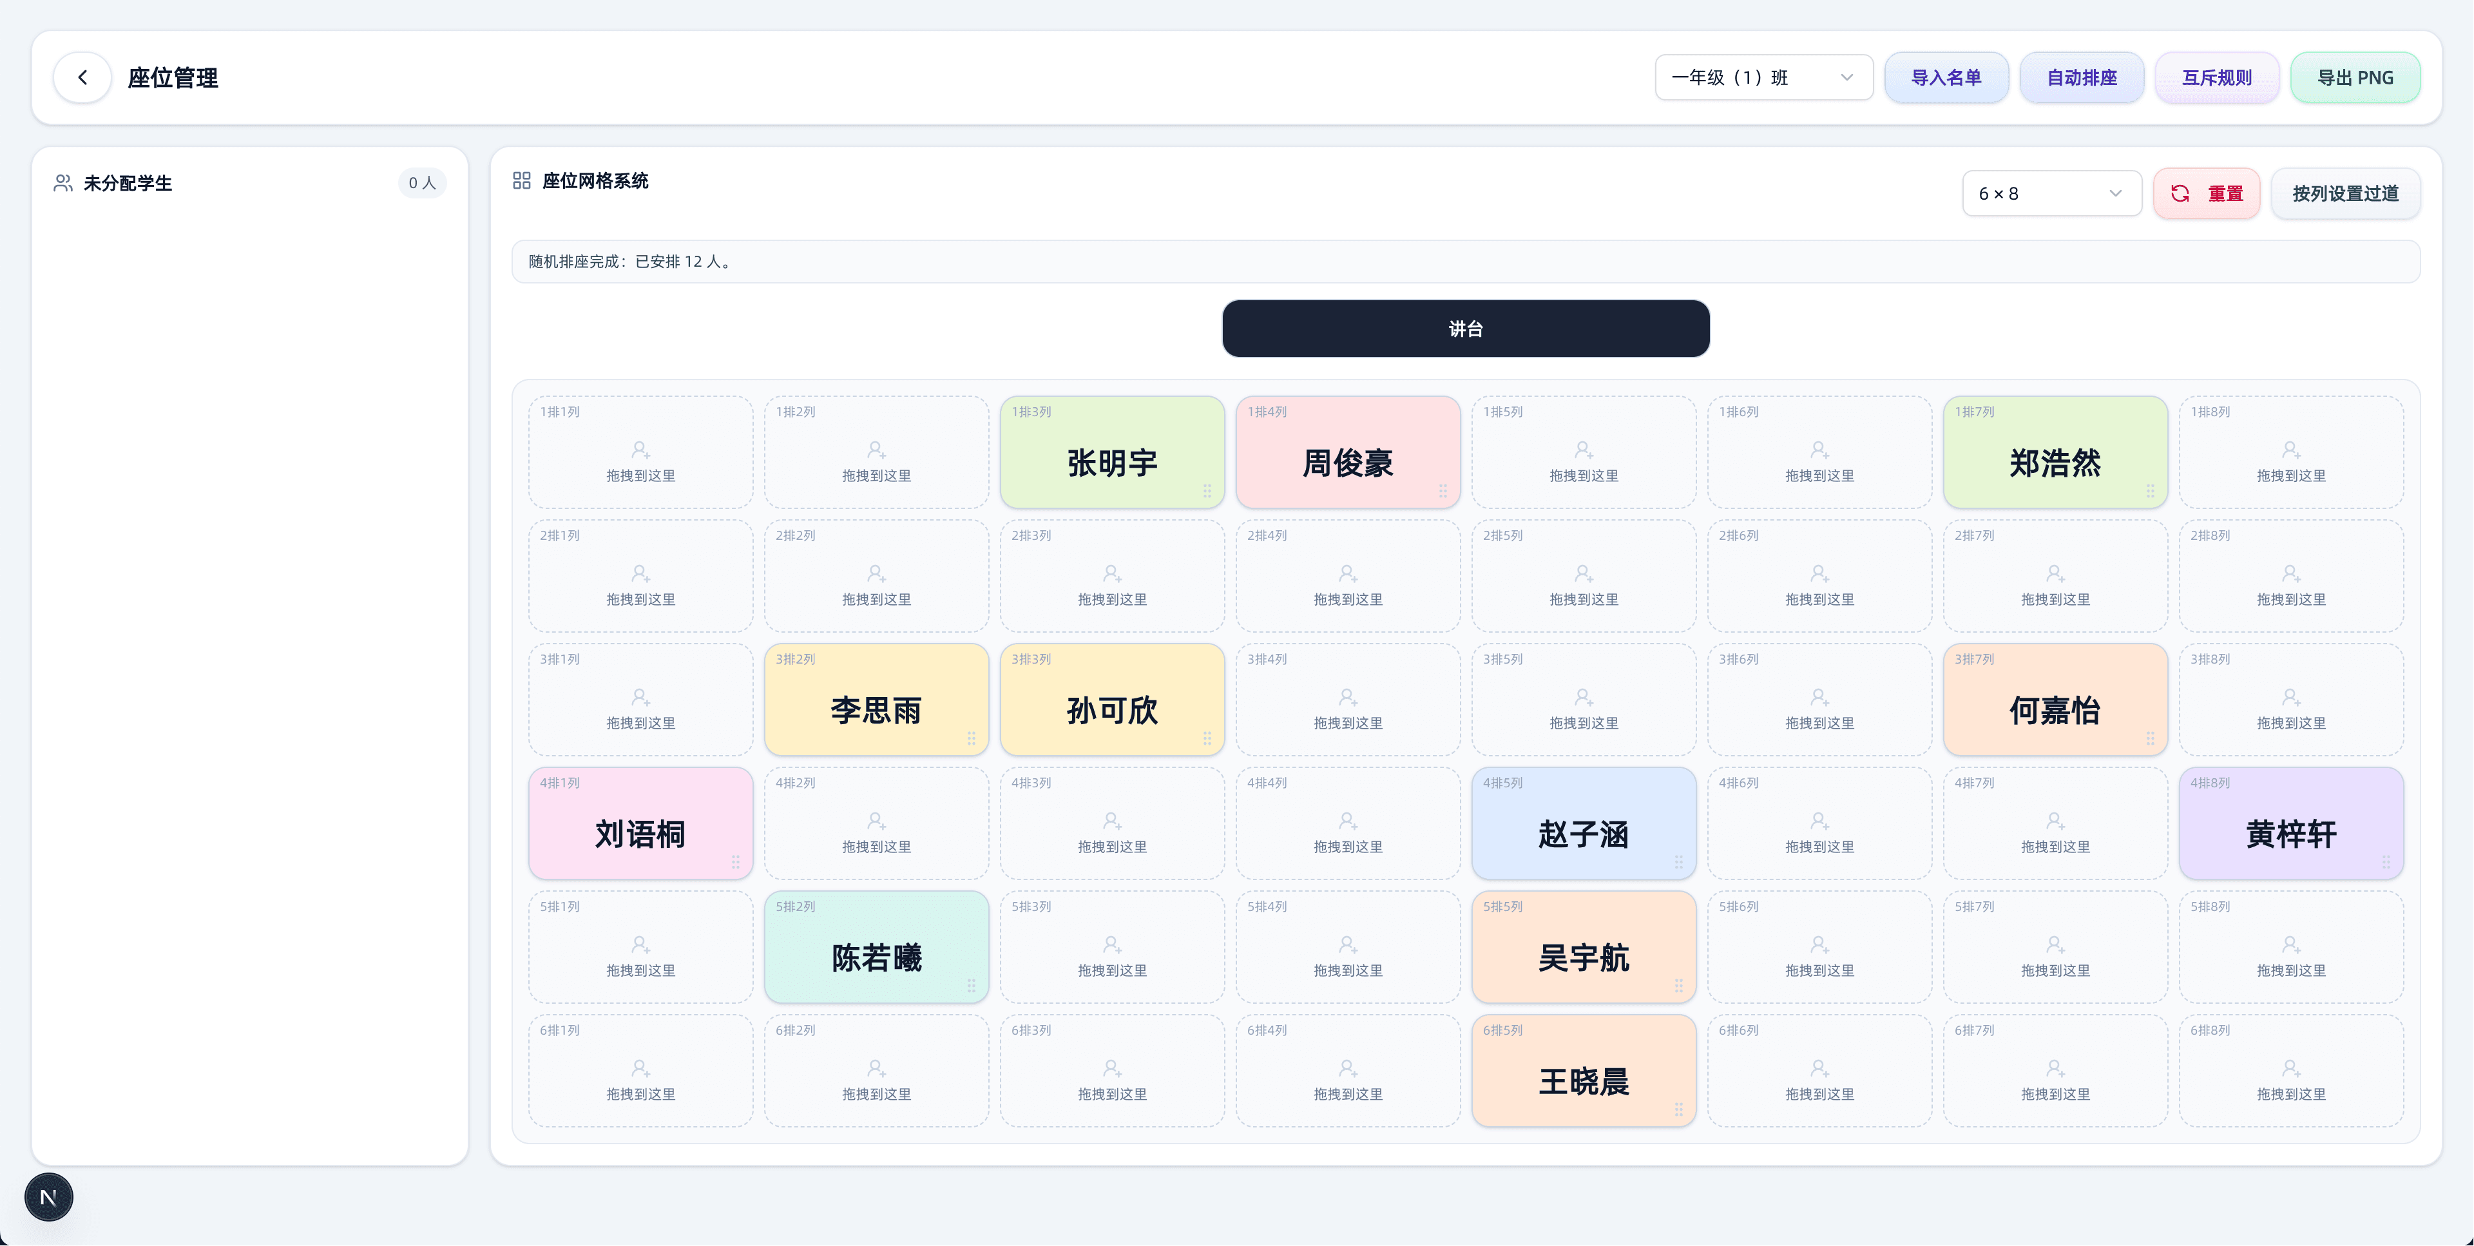
Task: Click the 讲台 podium bar
Action: tap(1466, 327)
